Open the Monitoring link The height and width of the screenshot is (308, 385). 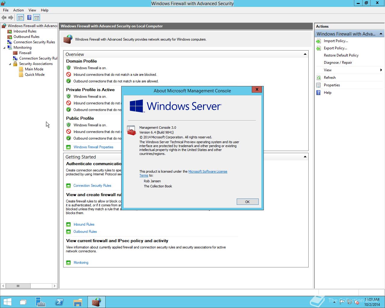(x=81, y=263)
